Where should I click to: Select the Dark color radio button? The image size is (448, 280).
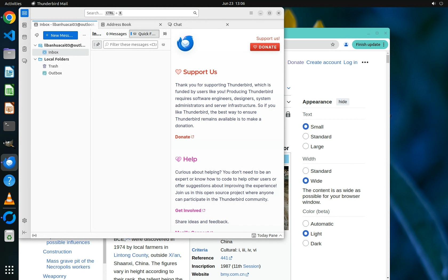tap(306, 243)
